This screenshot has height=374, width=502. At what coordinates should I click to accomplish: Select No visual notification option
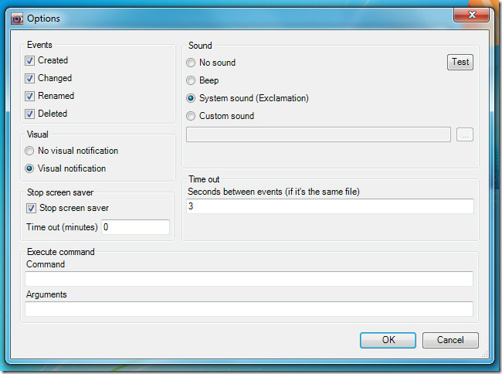click(x=29, y=151)
